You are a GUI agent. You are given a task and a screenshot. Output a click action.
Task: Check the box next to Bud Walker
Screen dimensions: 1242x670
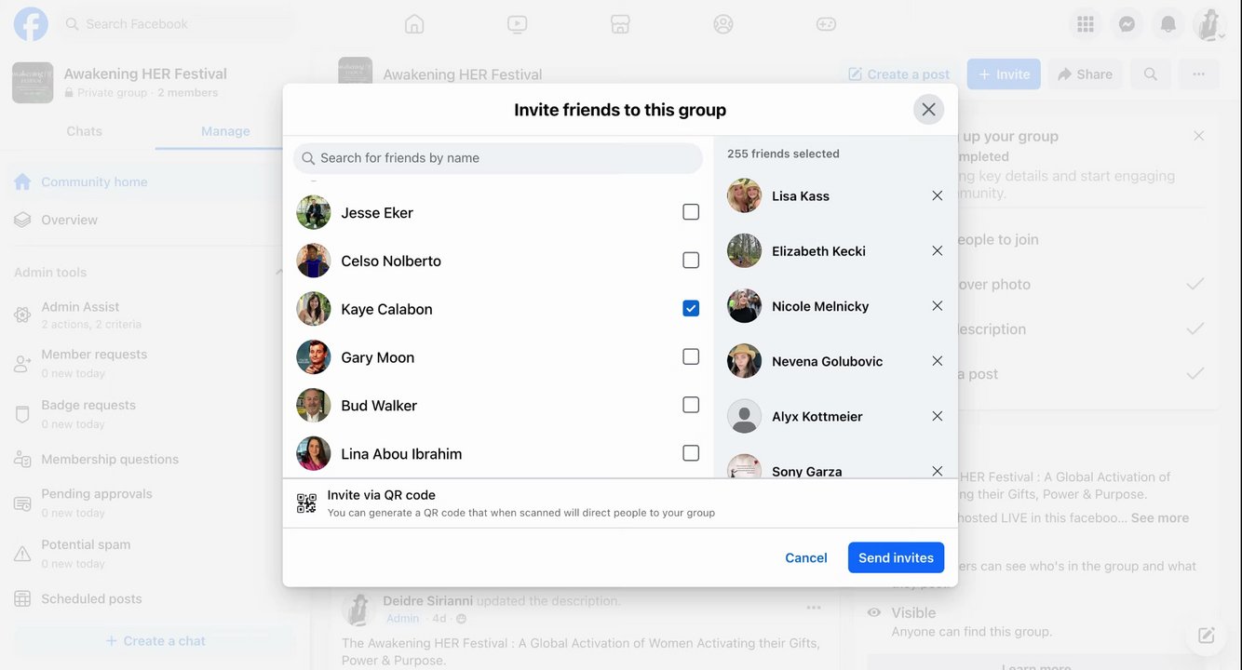pyautogui.click(x=691, y=405)
